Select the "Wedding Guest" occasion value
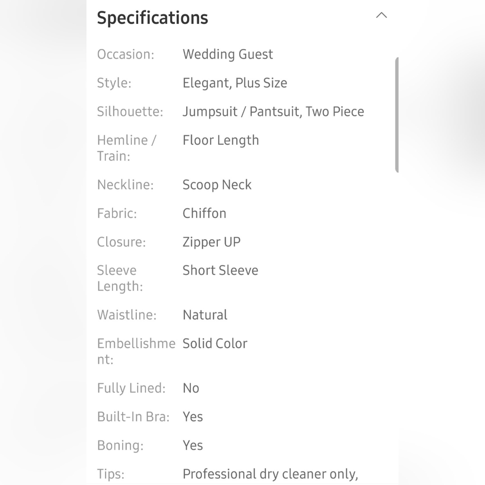 click(227, 54)
